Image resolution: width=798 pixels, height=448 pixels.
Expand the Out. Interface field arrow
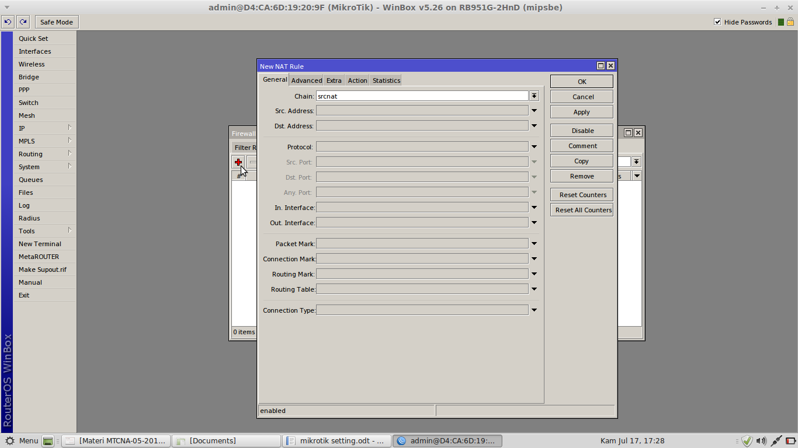(534, 222)
